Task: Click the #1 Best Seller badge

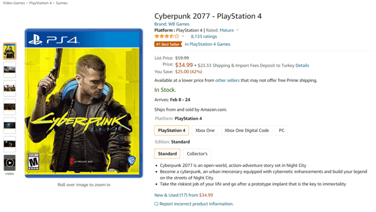Action: (x=168, y=44)
